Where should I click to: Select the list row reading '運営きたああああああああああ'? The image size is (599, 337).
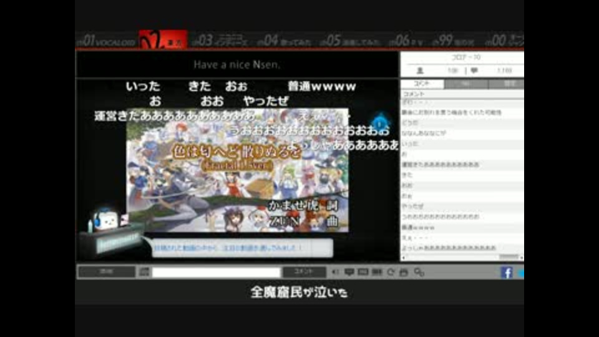point(462,164)
